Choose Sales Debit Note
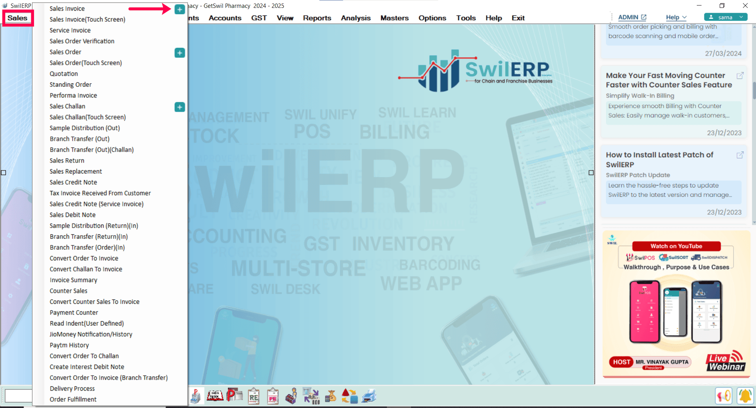The width and height of the screenshot is (756, 408). (x=72, y=215)
